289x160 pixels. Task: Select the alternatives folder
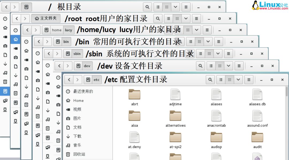pyautogui.click(x=176, y=119)
